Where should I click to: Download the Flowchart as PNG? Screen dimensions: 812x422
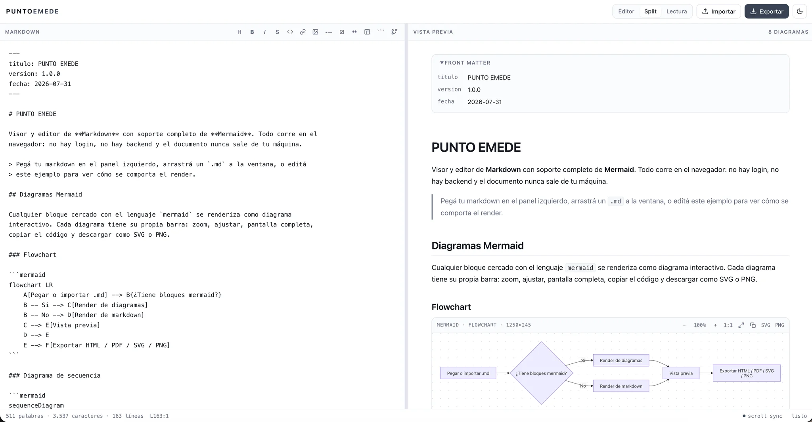click(779, 325)
